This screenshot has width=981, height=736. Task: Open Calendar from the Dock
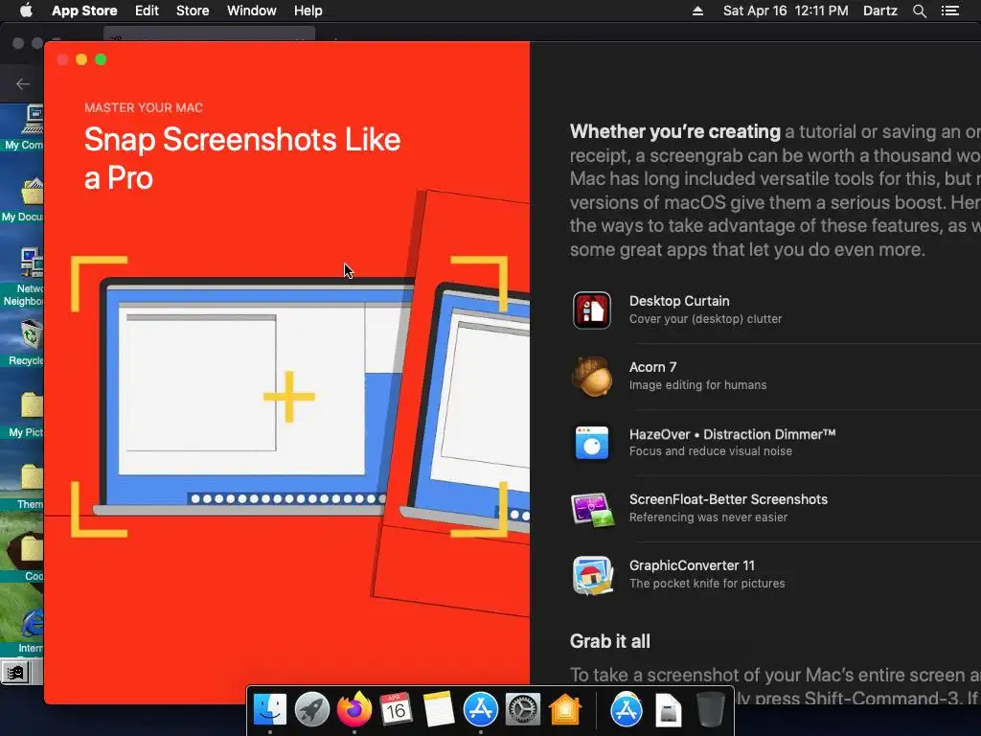tap(396, 709)
